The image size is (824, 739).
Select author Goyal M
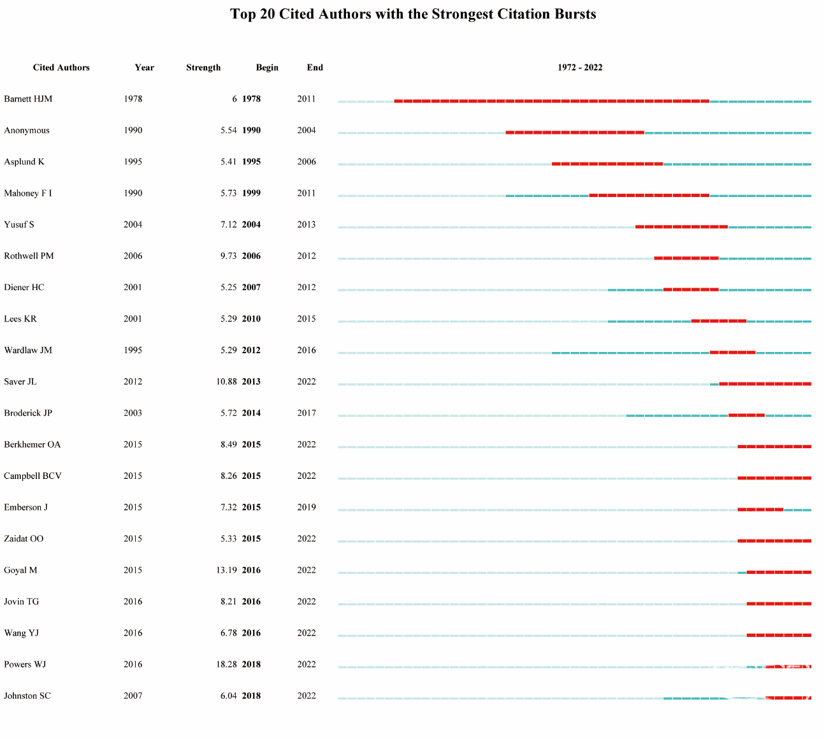coord(20,570)
